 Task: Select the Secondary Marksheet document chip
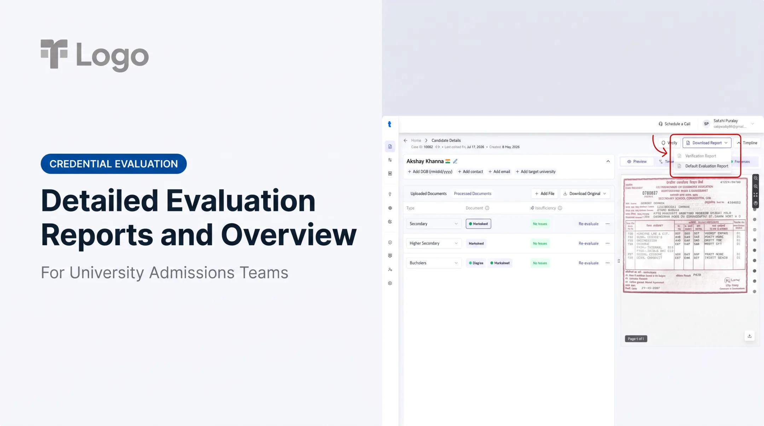point(478,224)
